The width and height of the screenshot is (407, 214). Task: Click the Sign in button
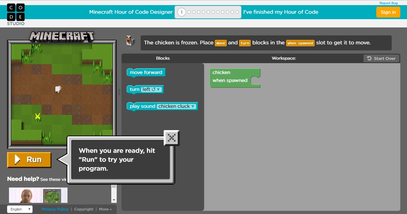388,12
